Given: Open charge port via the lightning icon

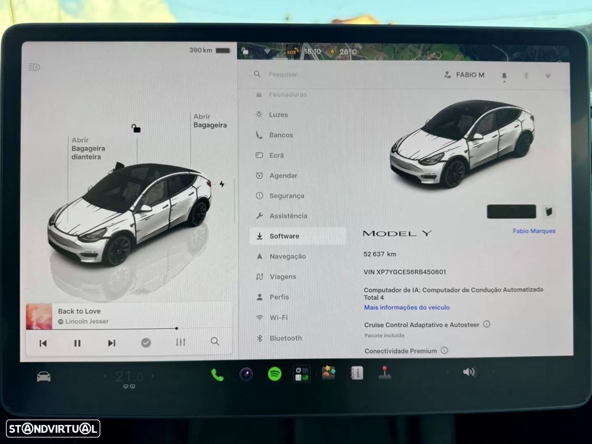Looking at the screenshot, I should click(222, 184).
